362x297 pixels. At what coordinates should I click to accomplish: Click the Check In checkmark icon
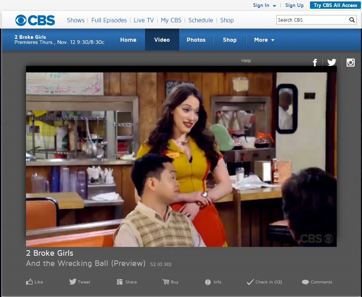point(250,282)
